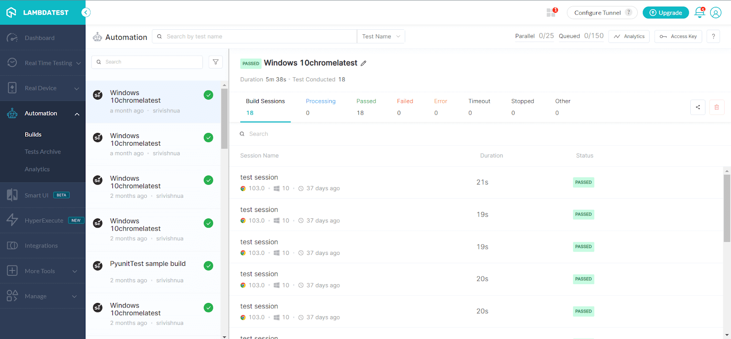Click the red delete build trash icon
Viewport: 731px width, 339px height.
[716, 107]
